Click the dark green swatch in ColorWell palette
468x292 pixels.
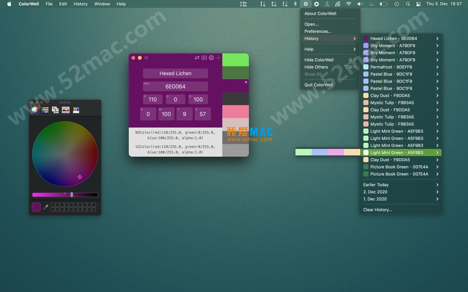coord(236,73)
